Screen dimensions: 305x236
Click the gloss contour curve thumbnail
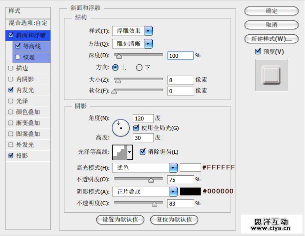pyautogui.click(x=120, y=152)
